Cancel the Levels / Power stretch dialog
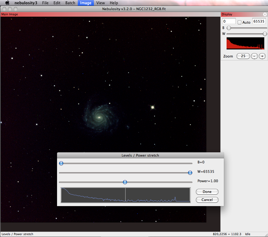 pyautogui.click(x=207, y=200)
